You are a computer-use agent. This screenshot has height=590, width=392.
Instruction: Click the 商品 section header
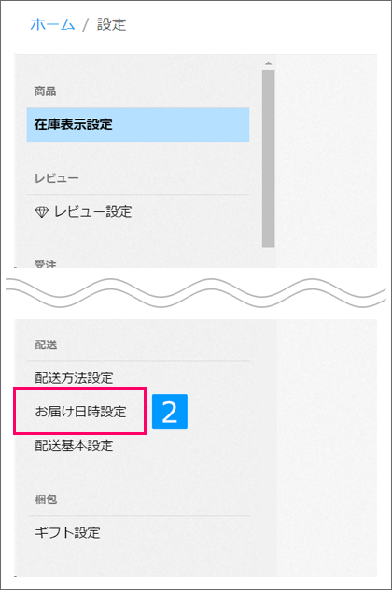coord(45,91)
